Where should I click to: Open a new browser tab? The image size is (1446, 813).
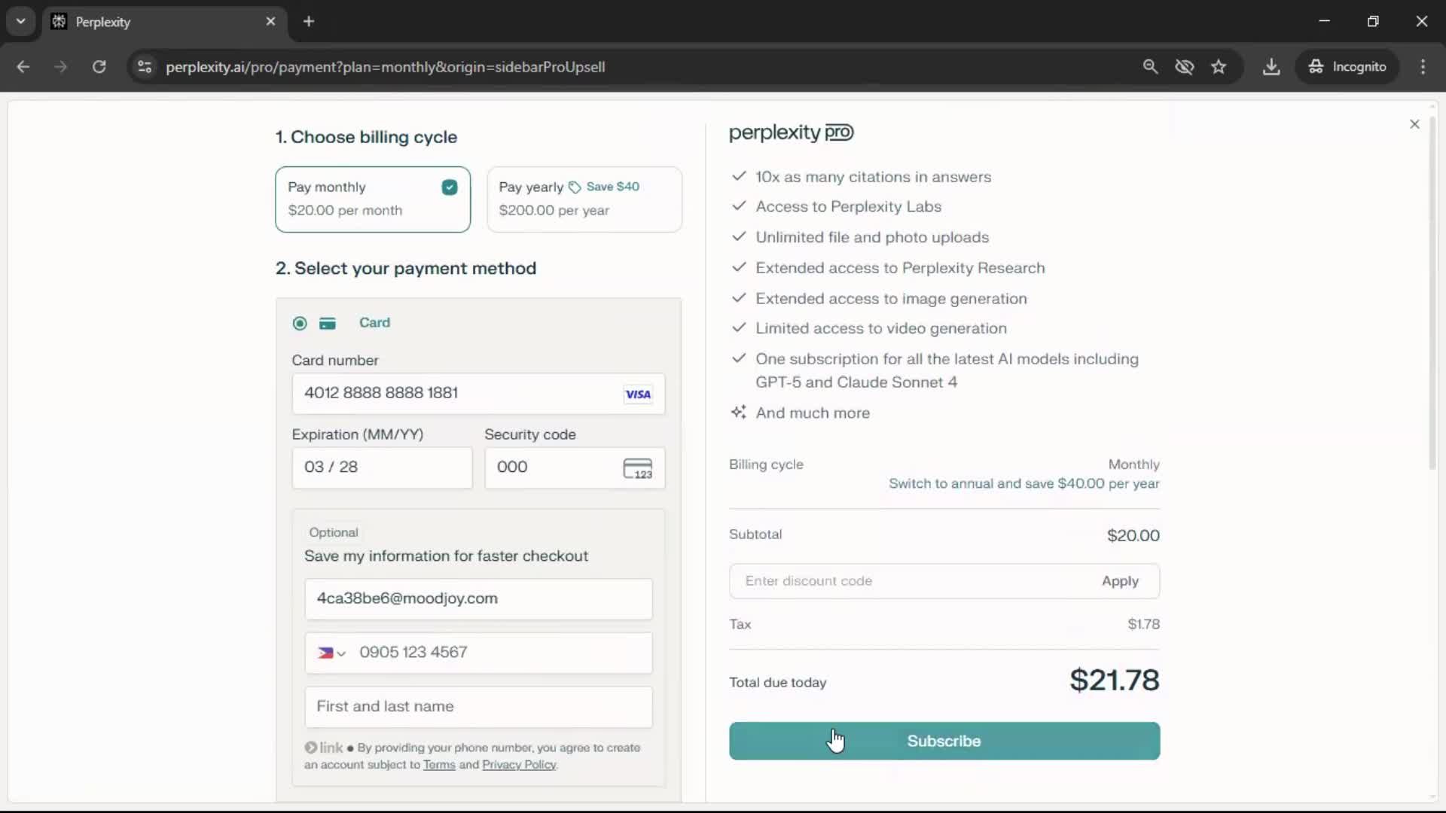pyautogui.click(x=309, y=21)
